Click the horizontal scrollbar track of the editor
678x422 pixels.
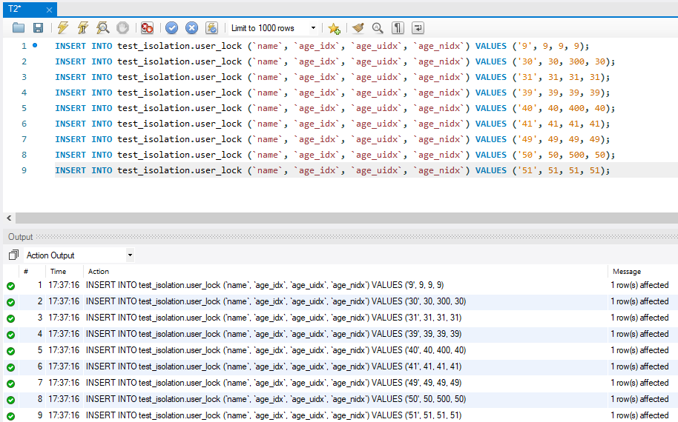pos(346,218)
